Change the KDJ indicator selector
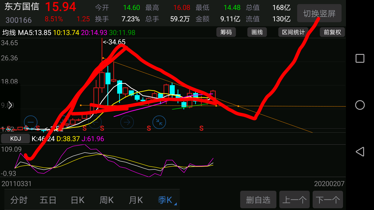 (x=15, y=139)
